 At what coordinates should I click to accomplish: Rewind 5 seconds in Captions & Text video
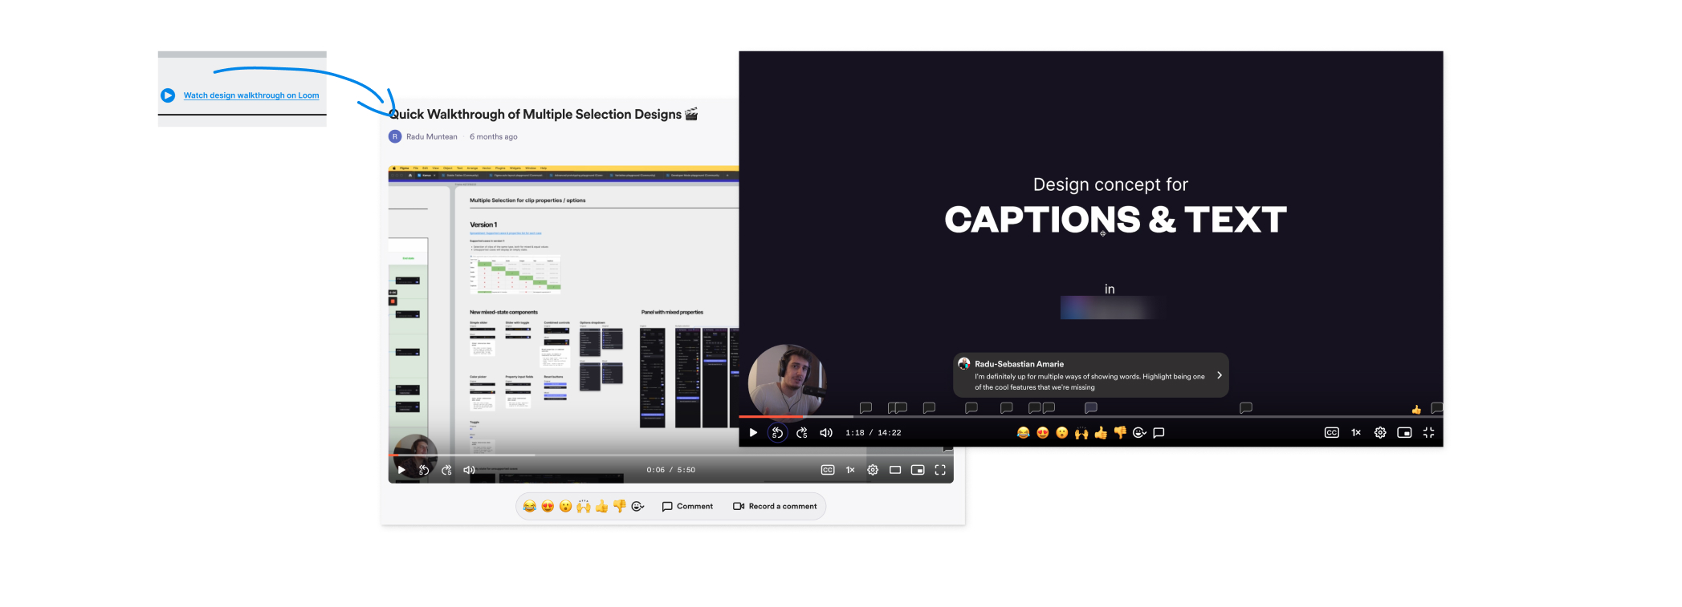point(777,433)
